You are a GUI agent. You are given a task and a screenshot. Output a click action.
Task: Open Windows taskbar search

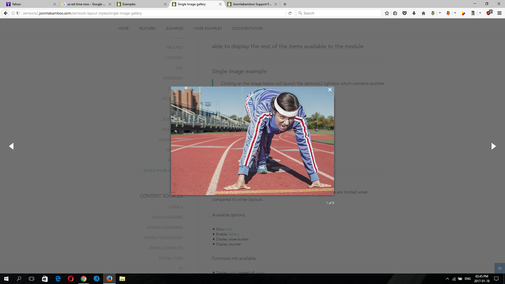19,279
